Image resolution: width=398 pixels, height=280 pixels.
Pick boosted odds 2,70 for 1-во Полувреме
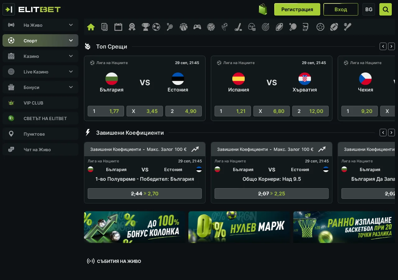(145, 194)
